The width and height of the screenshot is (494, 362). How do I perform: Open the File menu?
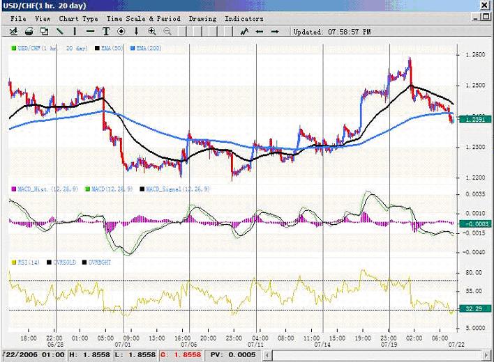coord(19,18)
